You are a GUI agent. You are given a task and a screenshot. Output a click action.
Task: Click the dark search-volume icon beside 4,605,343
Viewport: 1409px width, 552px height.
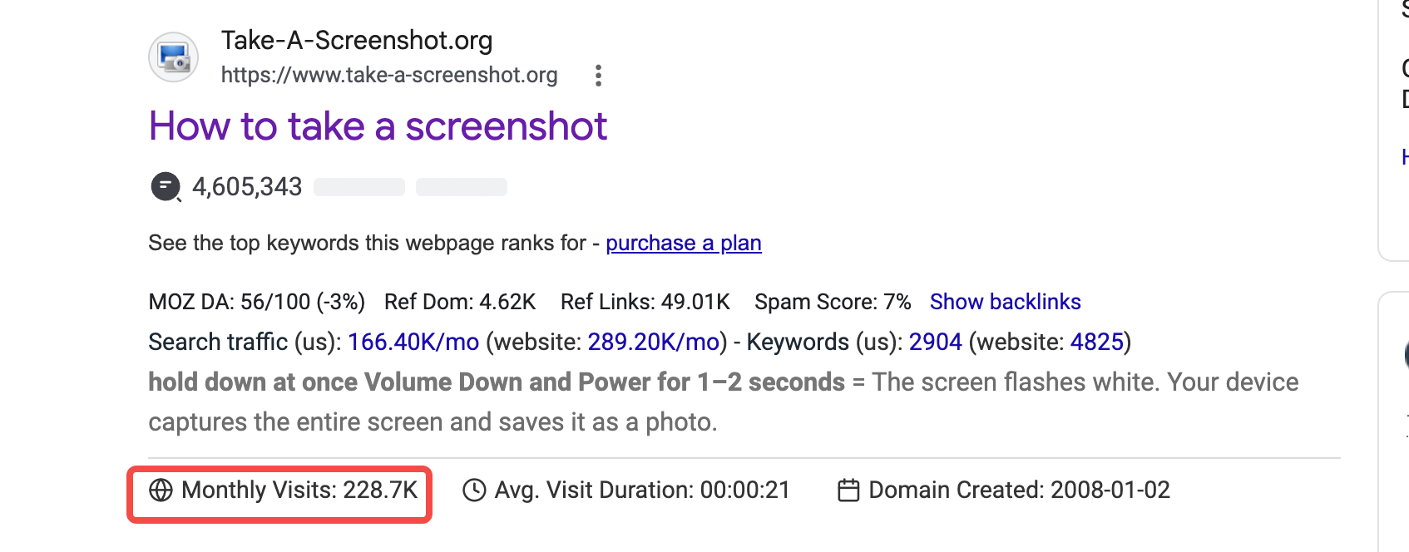click(166, 186)
